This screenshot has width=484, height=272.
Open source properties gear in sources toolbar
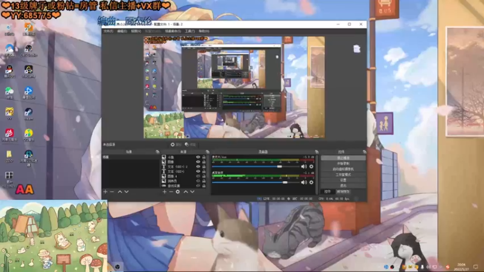178,192
